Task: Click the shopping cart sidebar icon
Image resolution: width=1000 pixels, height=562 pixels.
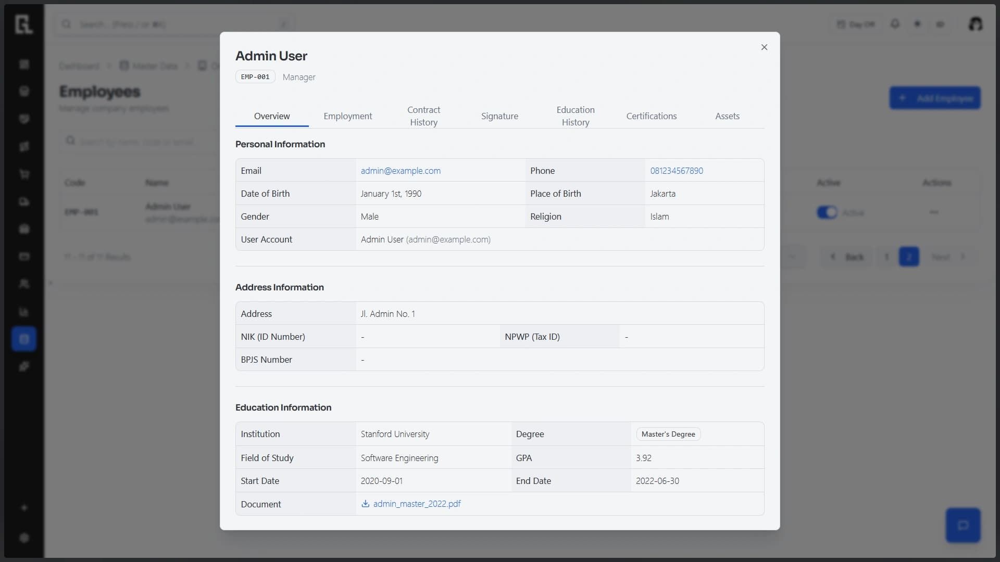Action: (24, 174)
